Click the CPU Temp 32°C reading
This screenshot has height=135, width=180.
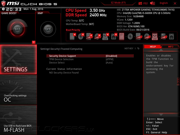(x=75, y=21)
